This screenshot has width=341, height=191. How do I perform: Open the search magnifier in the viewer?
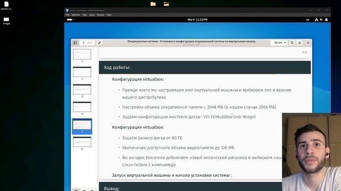292,43
